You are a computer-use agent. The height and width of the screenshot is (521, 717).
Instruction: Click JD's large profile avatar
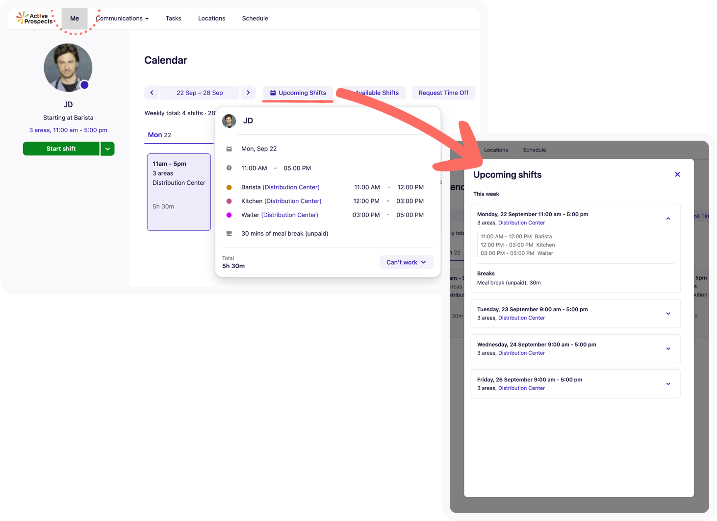(68, 68)
